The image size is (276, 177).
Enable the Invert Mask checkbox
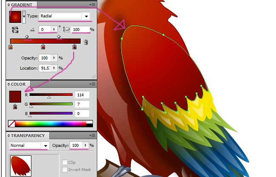[65, 170]
